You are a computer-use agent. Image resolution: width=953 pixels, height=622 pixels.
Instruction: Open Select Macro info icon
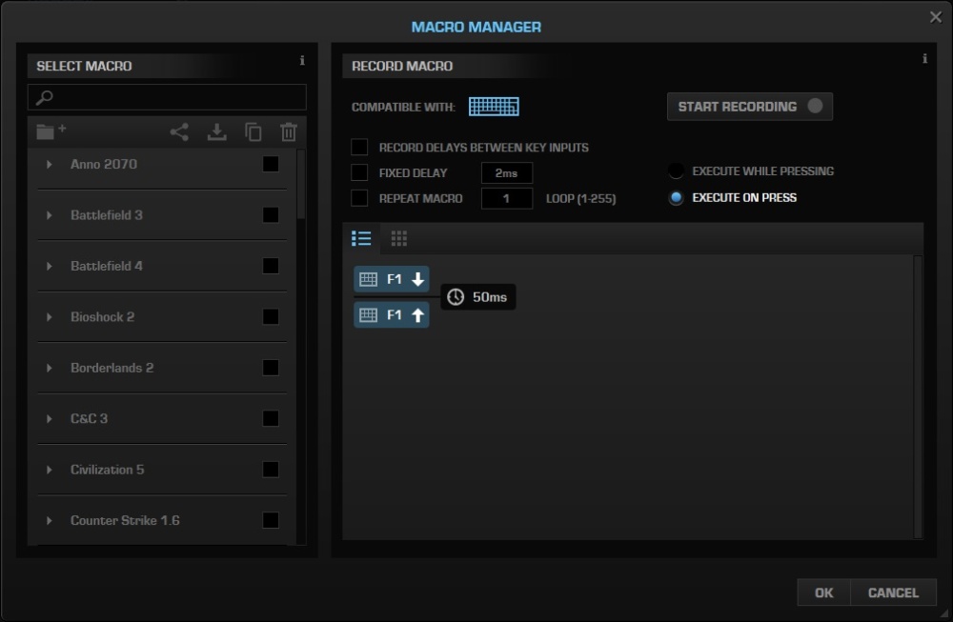302,60
